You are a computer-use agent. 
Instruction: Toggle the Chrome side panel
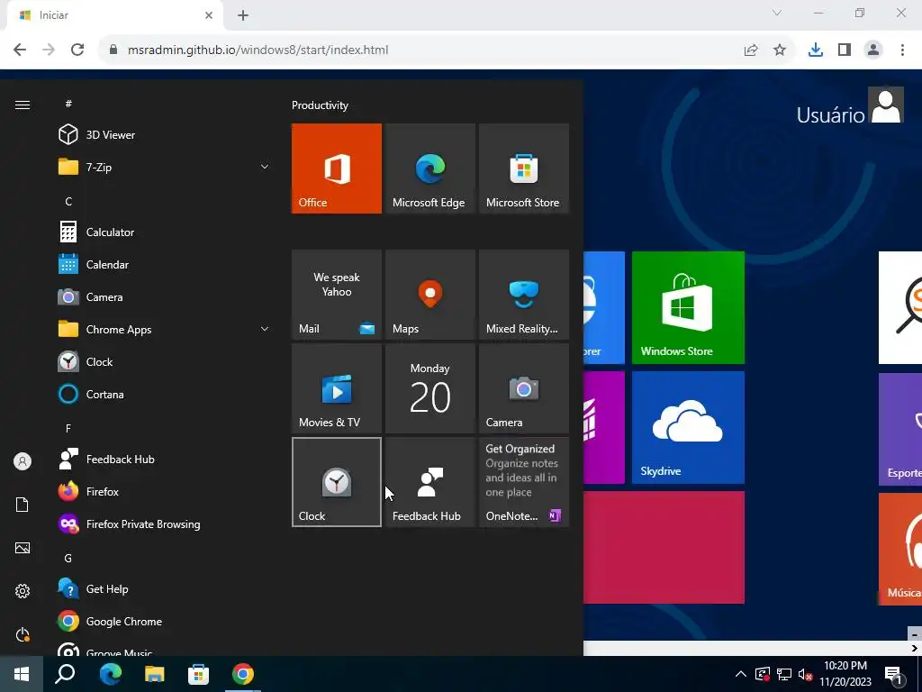click(845, 50)
